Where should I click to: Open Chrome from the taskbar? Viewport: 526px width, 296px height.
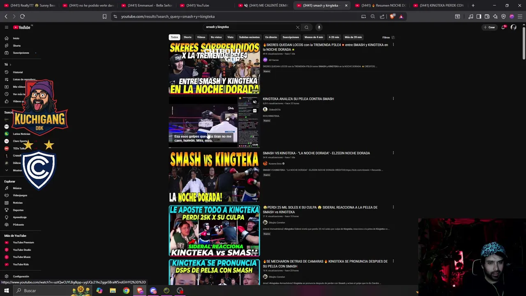[126, 291]
